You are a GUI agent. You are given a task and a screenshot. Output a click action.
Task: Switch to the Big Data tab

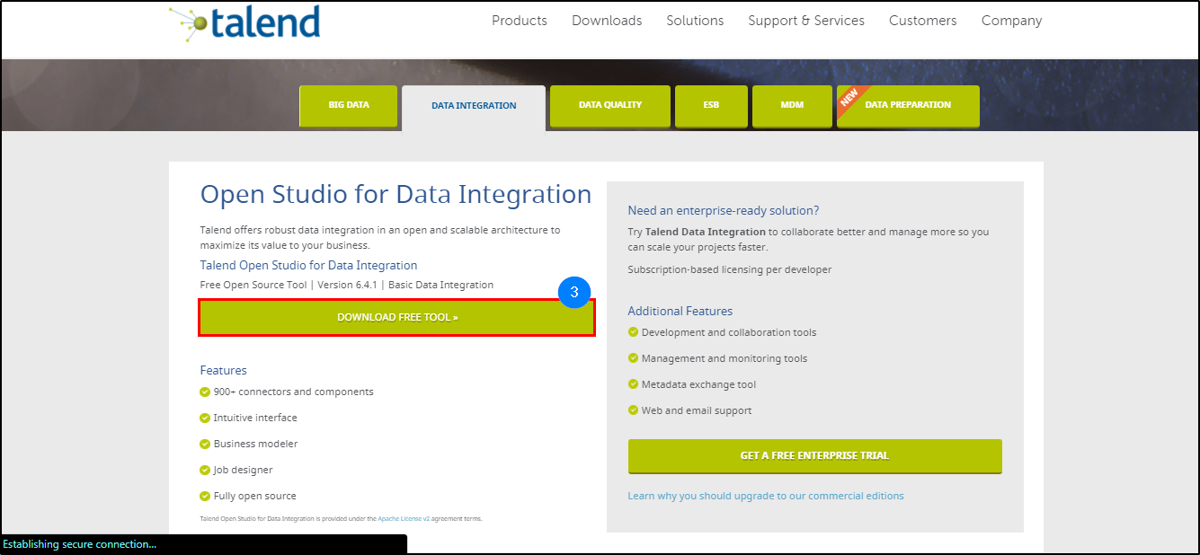pyautogui.click(x=348, y=105)
